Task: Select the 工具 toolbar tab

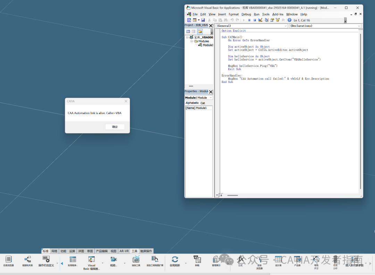Action: (x=134, y=251)
